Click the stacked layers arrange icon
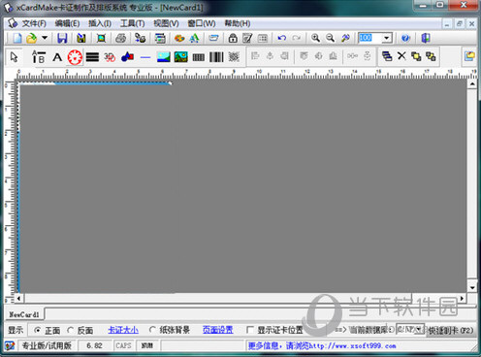The height and width of the screenshot is (357, 481). coord(387,56)
